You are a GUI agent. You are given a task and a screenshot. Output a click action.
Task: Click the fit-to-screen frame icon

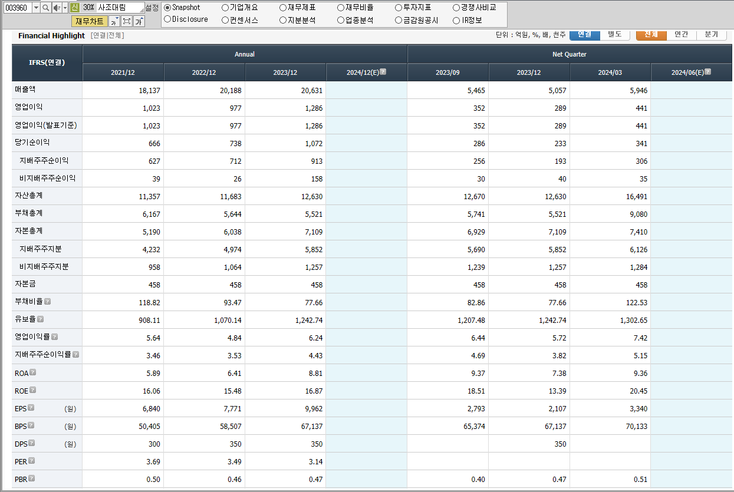click(x=126, y=22)
